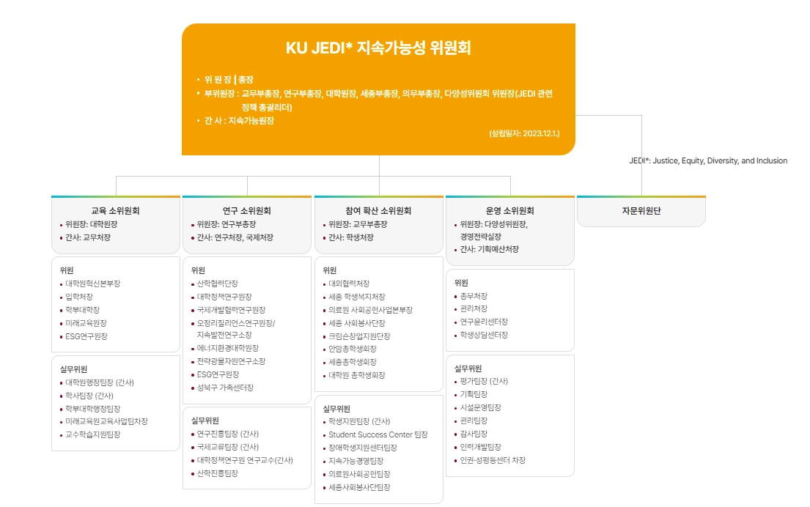Click '장애학생지원센터팀장'
The height and width of the screenshot is (507, 810).
pyautogui.click(x=363, y=448)
